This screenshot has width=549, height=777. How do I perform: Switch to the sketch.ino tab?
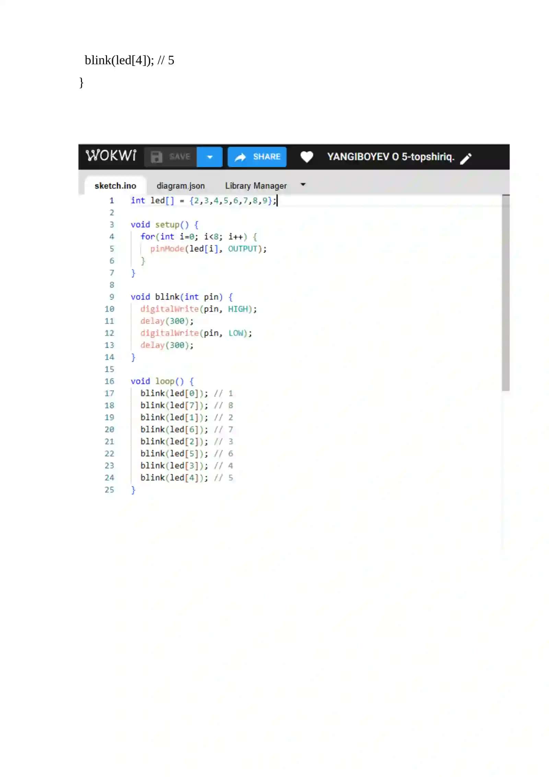point(115,186)
